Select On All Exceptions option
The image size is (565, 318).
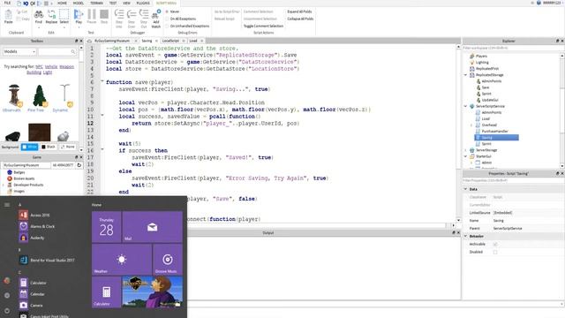click(x=181, y=19)
